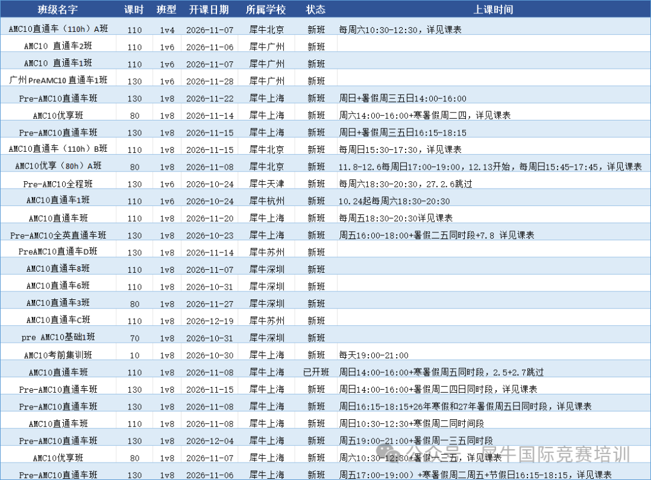Viewport: 651px width, 480px height.
Task: Click the 10 hours cell of 考前集训班
Action: click(x=134, y=355)
